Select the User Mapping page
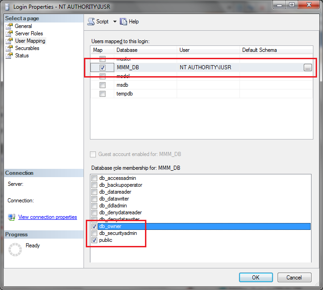The width and height of the screenshot is (323, 290). pyautogui.click(x=30, y=41)
